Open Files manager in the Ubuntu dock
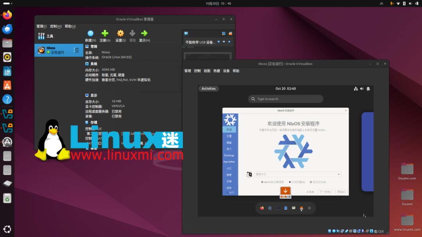 (x=7, y=43)
